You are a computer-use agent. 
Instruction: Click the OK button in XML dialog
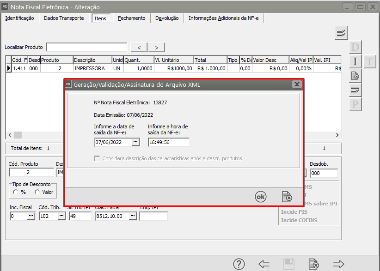point(261,197)
